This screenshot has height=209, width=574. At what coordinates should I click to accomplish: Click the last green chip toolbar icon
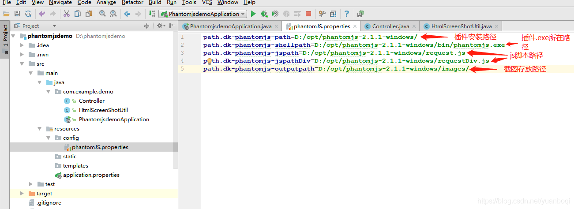pos(361,14)
